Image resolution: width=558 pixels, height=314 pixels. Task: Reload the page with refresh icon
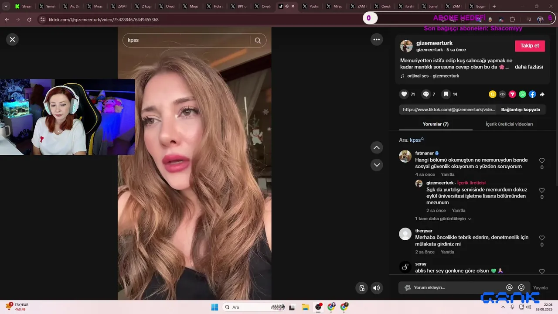click(x=29, y=20)
